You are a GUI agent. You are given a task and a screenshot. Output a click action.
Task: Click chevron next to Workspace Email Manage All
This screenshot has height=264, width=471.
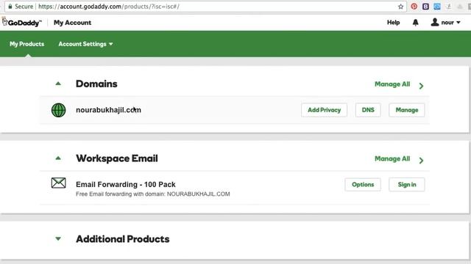click(421, 161)
